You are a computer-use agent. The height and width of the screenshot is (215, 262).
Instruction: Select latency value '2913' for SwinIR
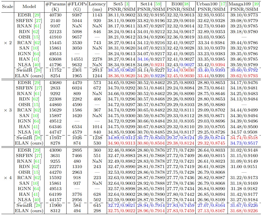[97, 70]
